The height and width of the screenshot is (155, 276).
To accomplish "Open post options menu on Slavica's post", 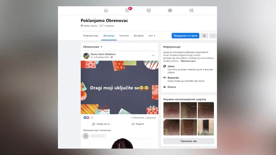I will [153, 56].
